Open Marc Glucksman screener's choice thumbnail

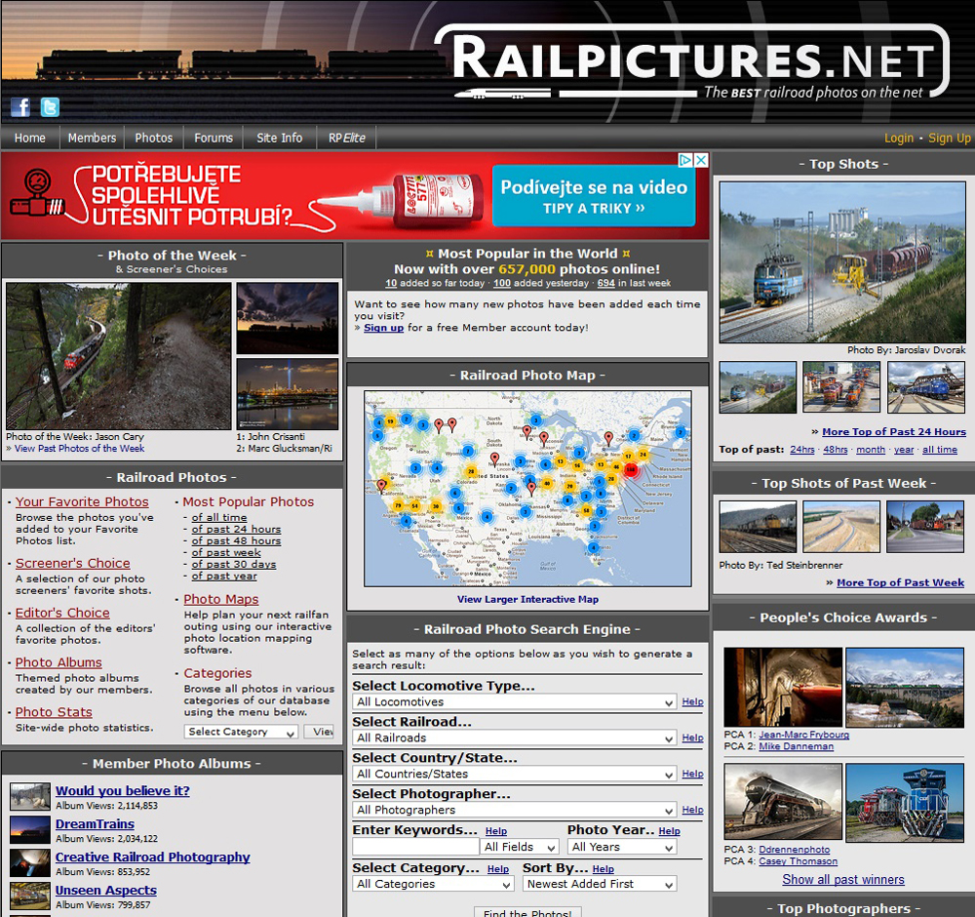[288, 394]
